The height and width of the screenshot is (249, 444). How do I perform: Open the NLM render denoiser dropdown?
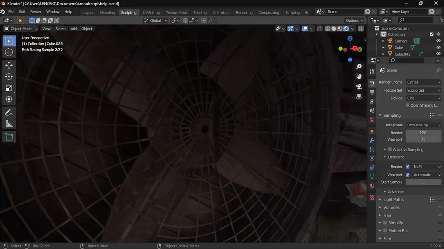click(426, 166)
